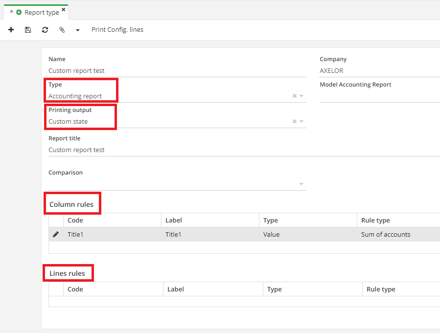Image resolution: width=440 pixels, height=333 pixels.
Task: Open the Type dropdown arrow
Action: (302, 96)
